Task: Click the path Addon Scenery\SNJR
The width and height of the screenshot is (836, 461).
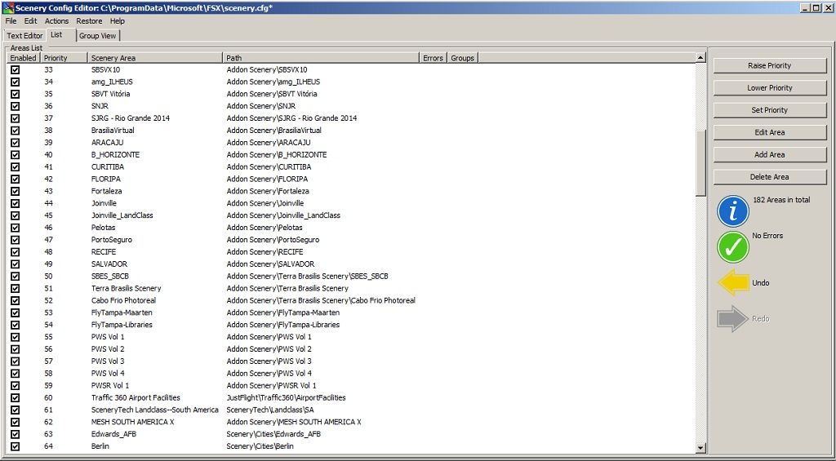Action: tap(260, 106)
